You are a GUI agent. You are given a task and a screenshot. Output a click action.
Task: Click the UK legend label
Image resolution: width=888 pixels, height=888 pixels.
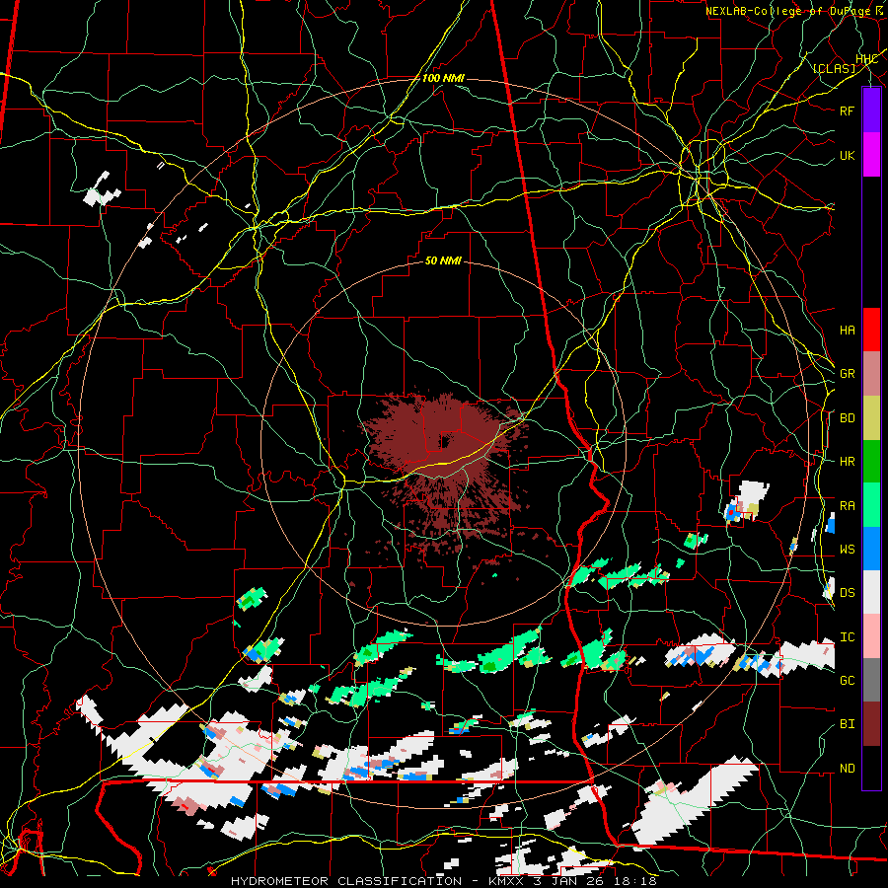point(847,156)
